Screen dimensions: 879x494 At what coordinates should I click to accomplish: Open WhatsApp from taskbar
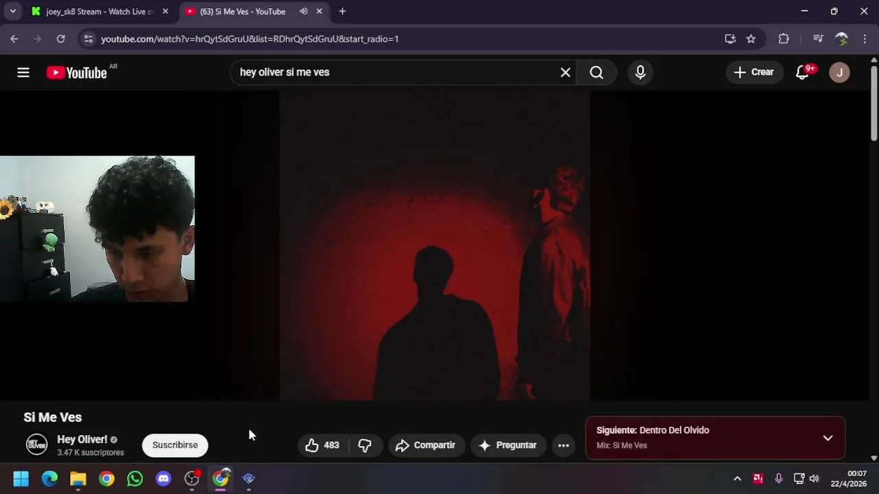135,479
